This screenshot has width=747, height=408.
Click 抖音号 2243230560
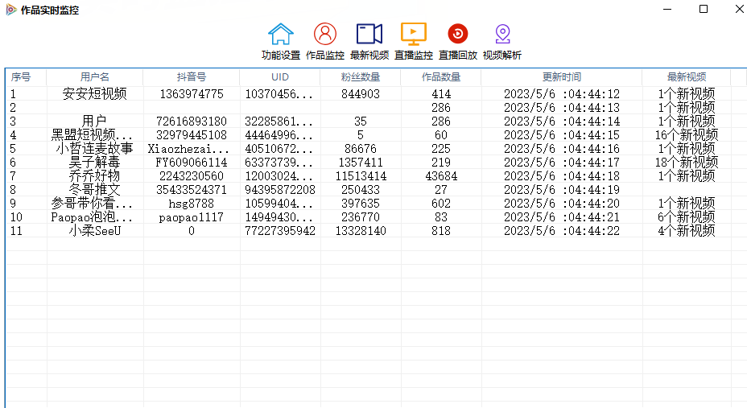coord(191,176)
